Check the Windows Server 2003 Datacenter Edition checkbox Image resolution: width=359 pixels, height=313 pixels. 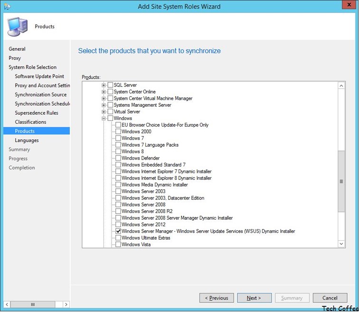[118, 198]
